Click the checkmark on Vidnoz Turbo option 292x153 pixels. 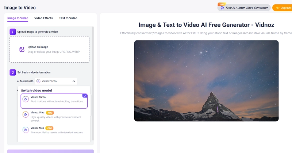(x=85, y=96)
